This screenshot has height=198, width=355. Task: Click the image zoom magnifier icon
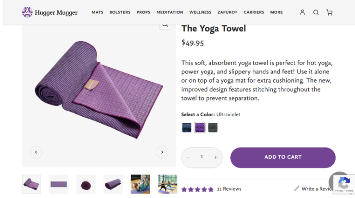point(165,25)
